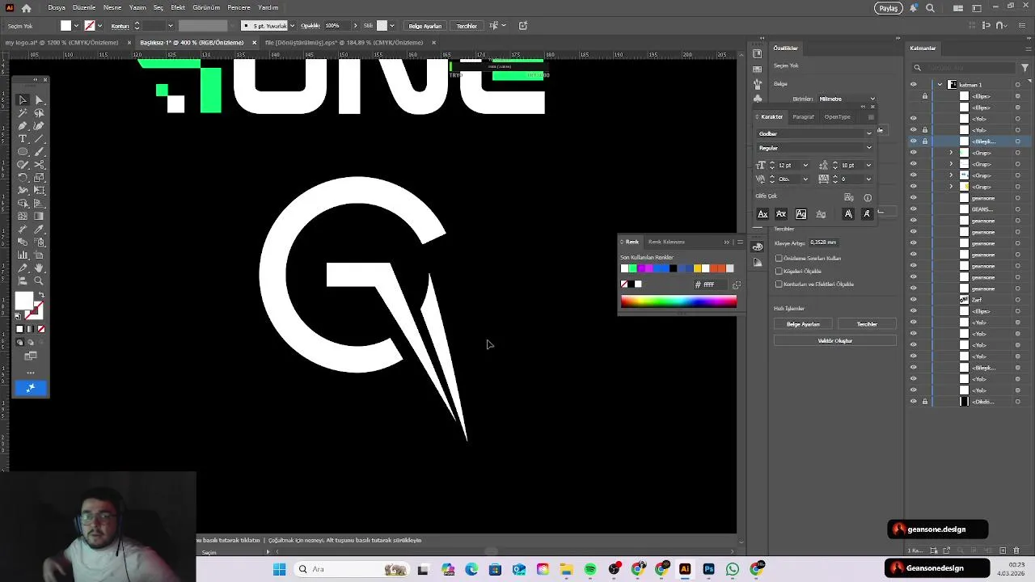Click Belge Ayarları in the top control bar
The height and width of the screenshot is (582, 1035).
[x=425, y=26]
